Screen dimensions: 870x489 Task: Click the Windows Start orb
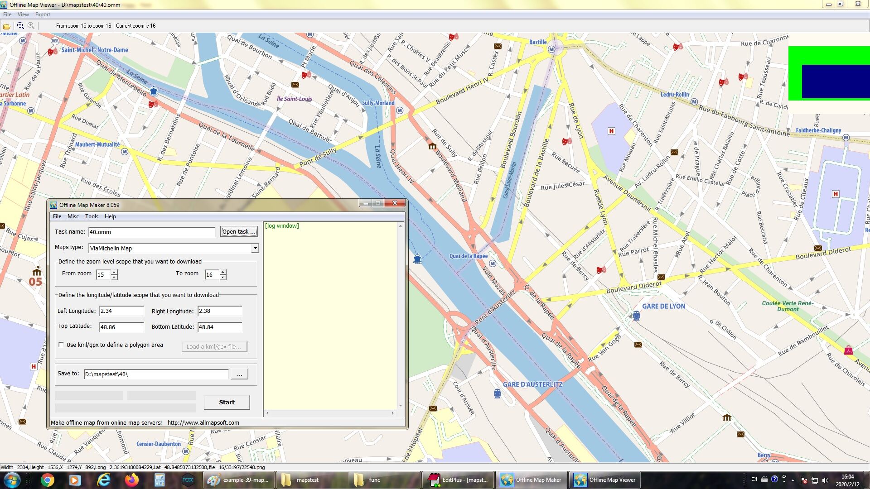coord(12,480)
